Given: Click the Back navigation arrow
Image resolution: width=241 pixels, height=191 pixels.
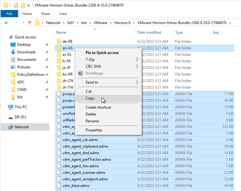Looking at the screenshot, I should pos(7,23).
